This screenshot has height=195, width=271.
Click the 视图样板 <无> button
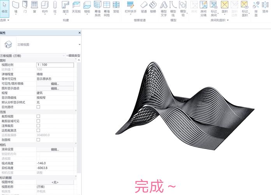tap(55, 182)
